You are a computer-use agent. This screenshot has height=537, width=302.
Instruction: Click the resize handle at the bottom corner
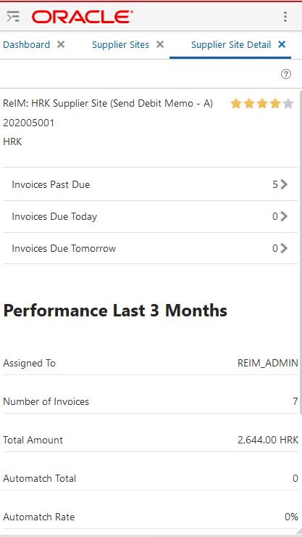(298, 533)
